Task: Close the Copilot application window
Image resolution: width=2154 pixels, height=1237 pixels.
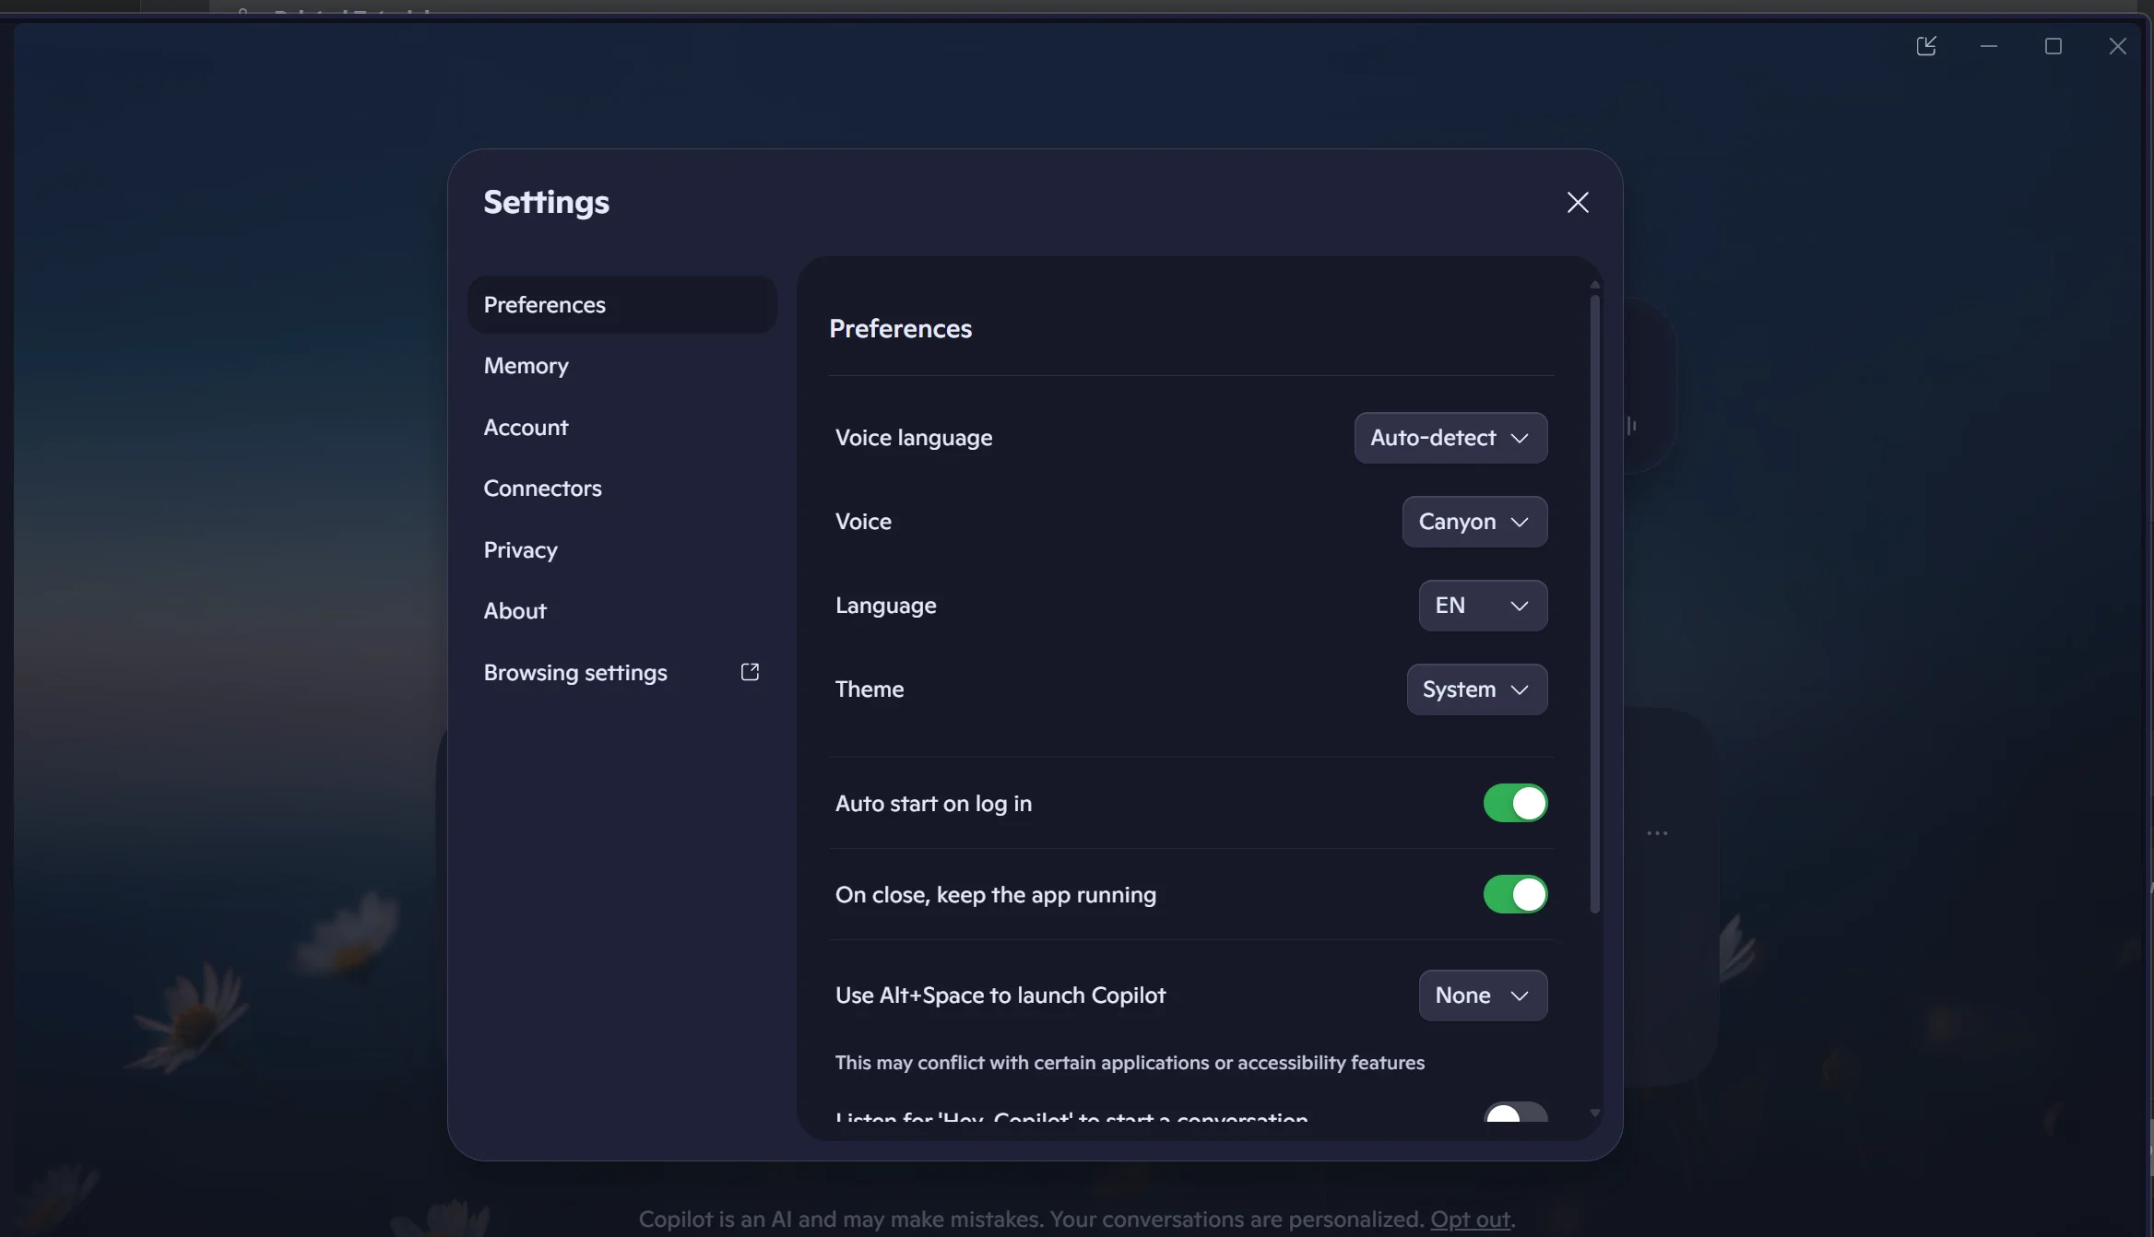Action: point(2117,46)
